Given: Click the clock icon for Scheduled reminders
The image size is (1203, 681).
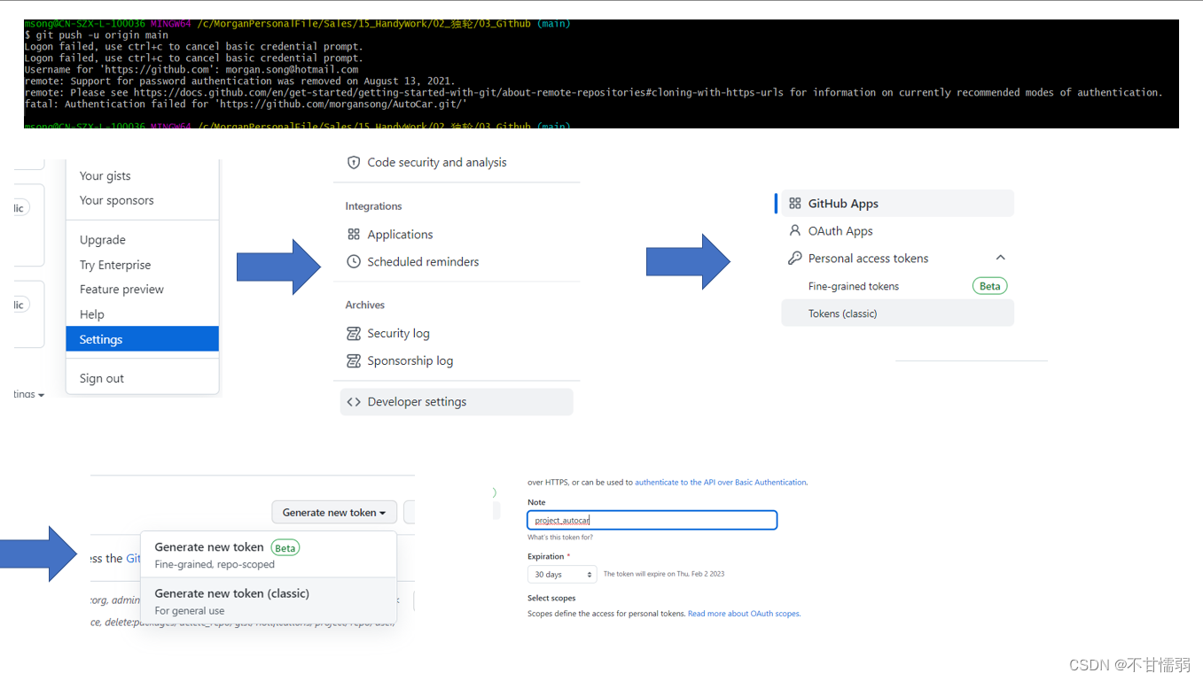Looking at the screenshot, I should click(x=354, y=261).
